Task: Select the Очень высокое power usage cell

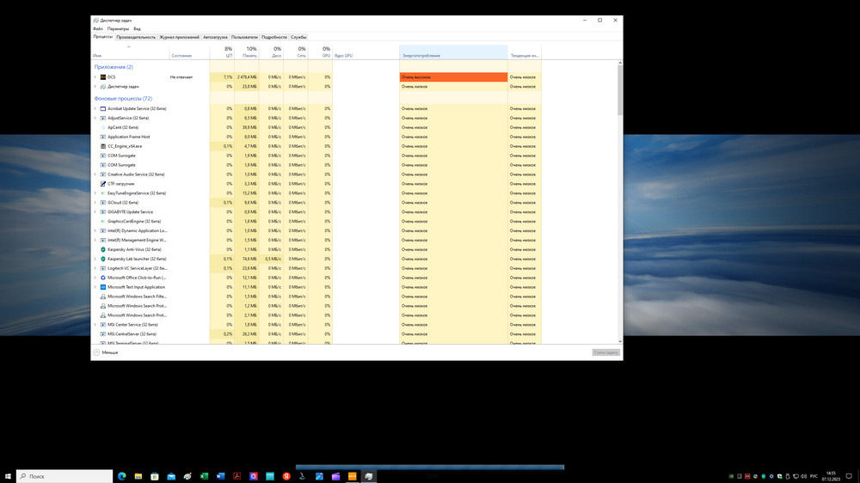Action: 453,77
